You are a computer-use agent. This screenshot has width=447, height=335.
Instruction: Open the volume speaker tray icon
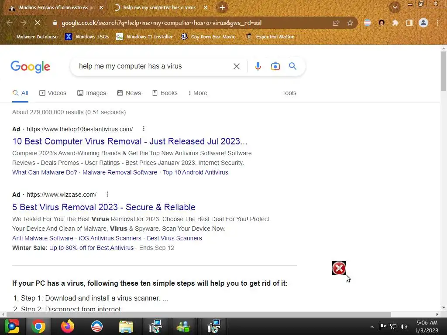(x=404, y=326)
